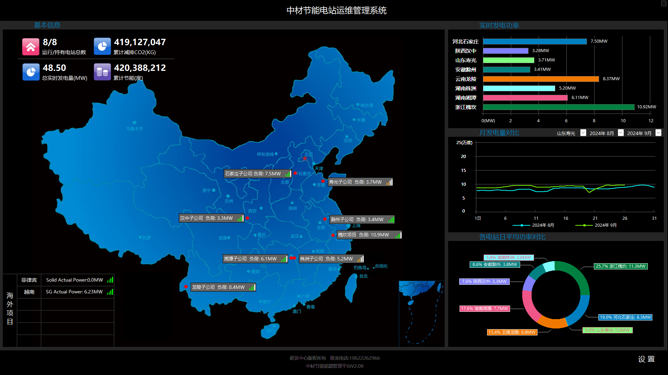Viewport: 668px width, 375px height.
Task: Click donut label 5.8% 湖南株洲 2.6MW
Action: [x=509, y=258]
